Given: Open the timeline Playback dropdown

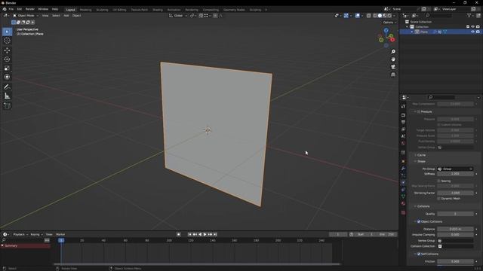Looking at the screenshot, I should point(20,234).
